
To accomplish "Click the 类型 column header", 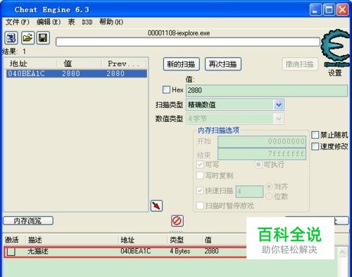I will click(x=177, y=240).
